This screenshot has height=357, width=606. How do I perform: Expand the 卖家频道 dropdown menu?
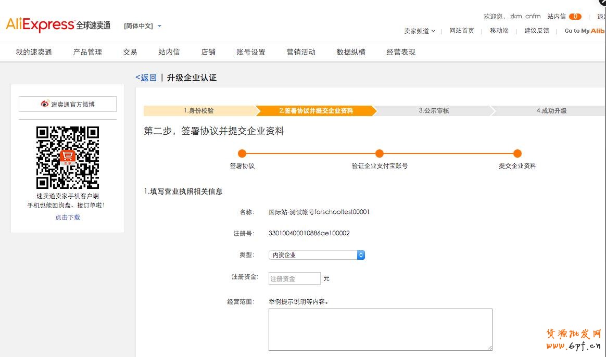click(x=420, y=31)
